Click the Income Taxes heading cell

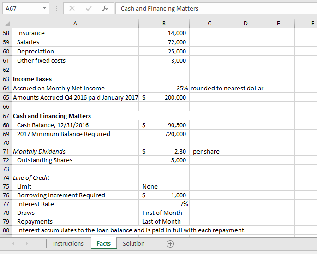point(75,79)
